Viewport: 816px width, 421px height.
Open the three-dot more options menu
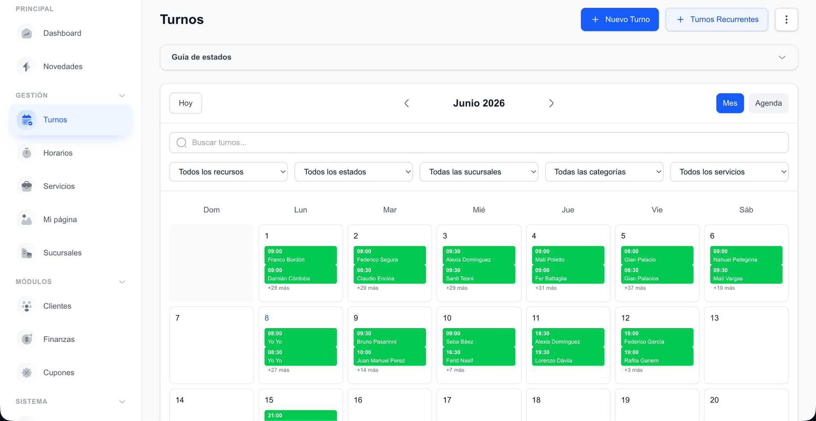[786, 20]
